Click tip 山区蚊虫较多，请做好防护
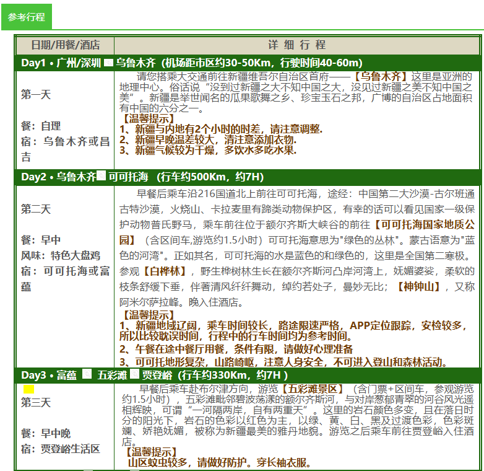Viewport: 484px width, 471px height. [219, 463]
